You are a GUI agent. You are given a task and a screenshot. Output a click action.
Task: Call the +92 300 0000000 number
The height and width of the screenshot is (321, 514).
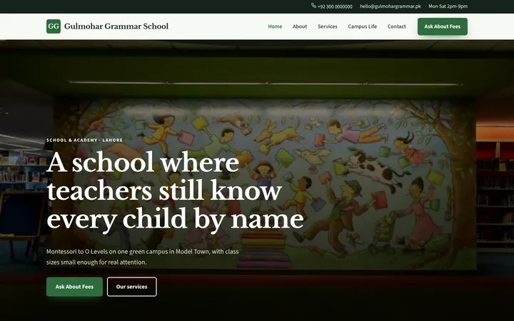[x=335, y=6]
